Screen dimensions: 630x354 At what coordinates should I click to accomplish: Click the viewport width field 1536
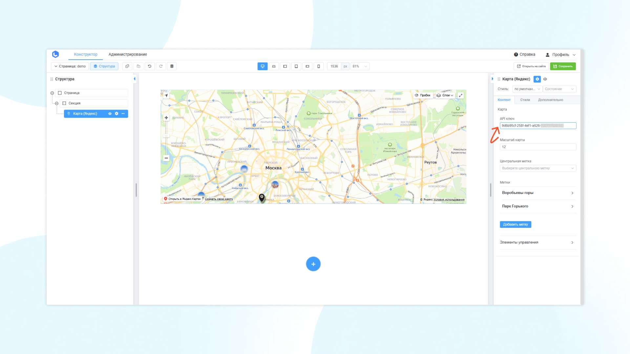[334, 66]
